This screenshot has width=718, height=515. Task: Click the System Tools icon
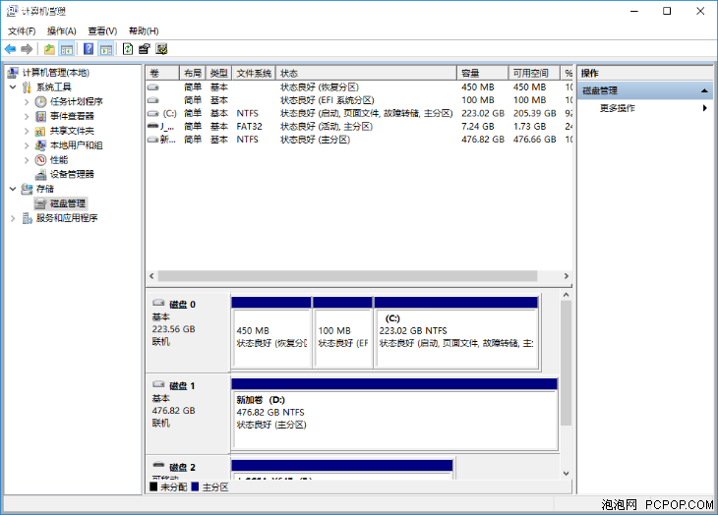click(x=27, y=86)
